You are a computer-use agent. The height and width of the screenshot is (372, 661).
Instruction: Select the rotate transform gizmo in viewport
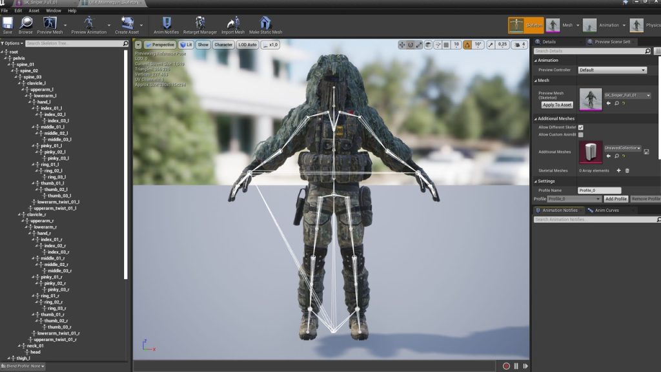click(x=411, y=45)
